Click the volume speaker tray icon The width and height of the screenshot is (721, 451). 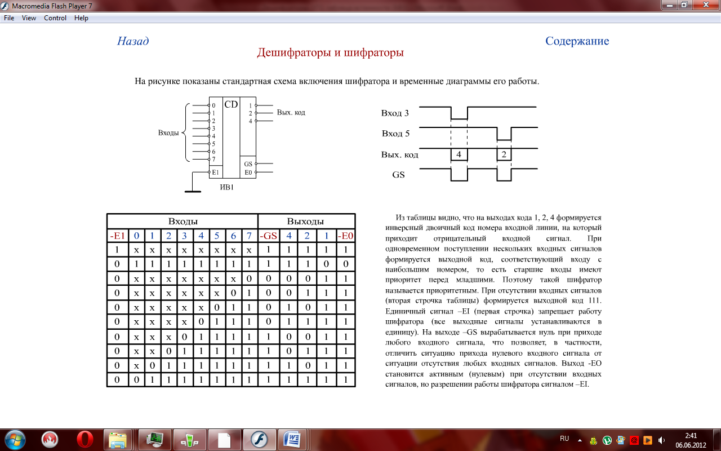661,440
